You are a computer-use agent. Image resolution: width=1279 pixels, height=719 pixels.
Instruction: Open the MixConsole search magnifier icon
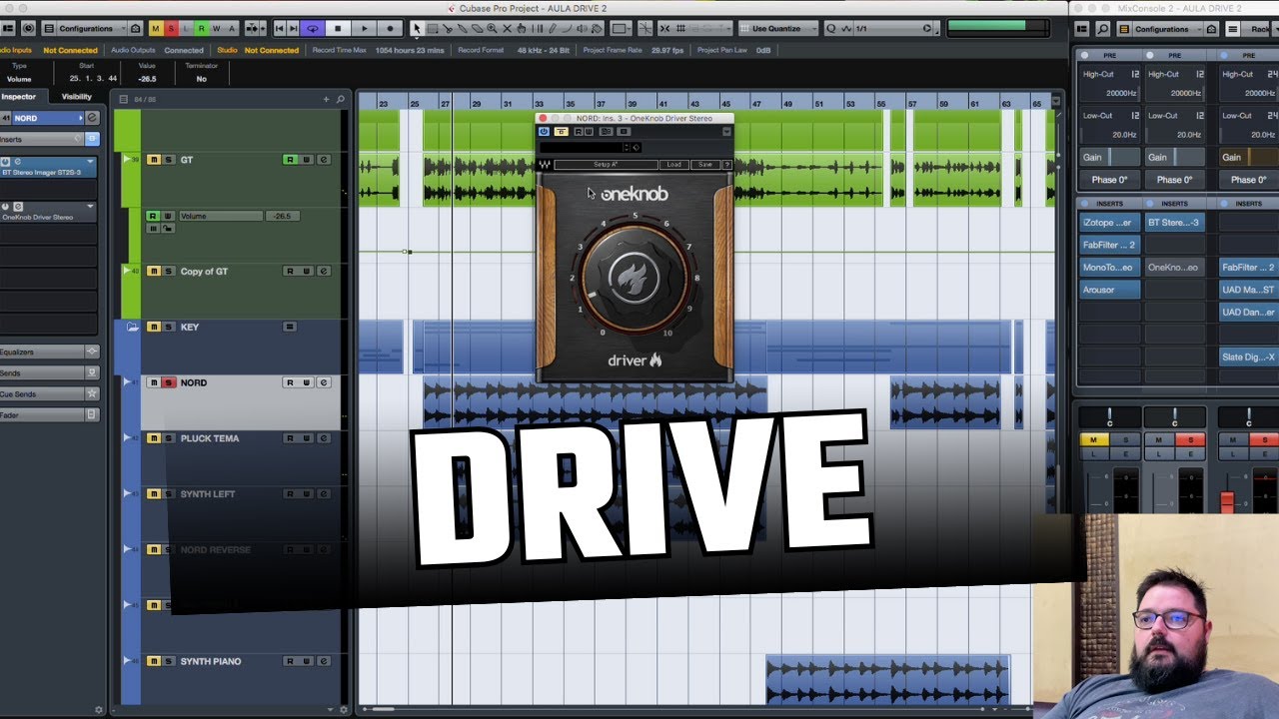tap(1103, 29)
